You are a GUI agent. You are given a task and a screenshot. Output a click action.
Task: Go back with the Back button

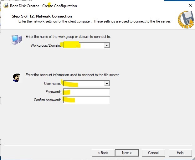[103, 153]
